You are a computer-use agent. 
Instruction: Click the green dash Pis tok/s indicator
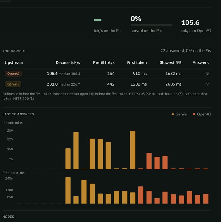pos(98,20)
